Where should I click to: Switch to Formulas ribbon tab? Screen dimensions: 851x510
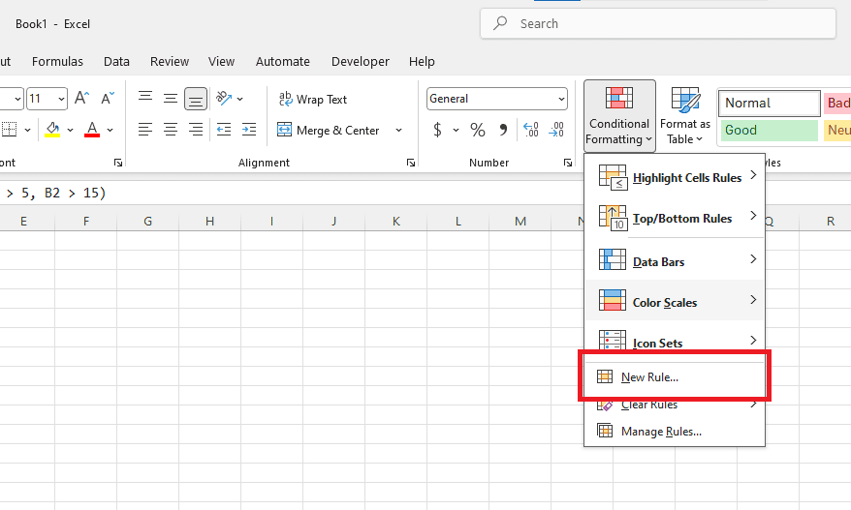coord(57,62)
